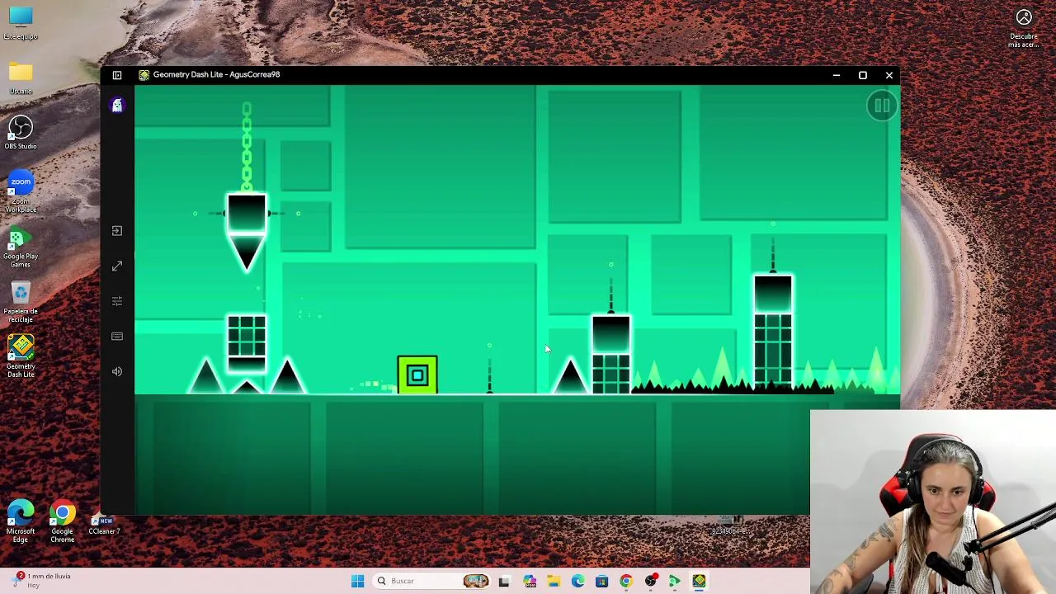
Task: Open Este equipo desktop icon
Action: click(x=21, y=23)
